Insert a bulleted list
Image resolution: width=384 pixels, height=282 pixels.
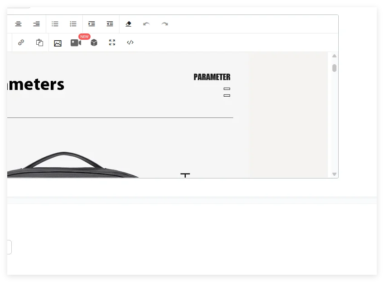click(55, 24)
